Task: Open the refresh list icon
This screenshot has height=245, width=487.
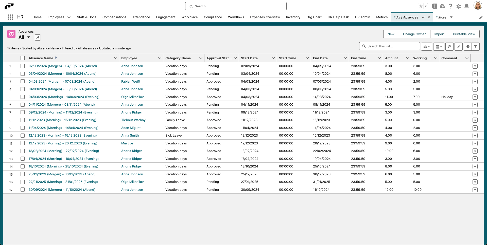Action: pyautogui.click(x=449, y=47)
